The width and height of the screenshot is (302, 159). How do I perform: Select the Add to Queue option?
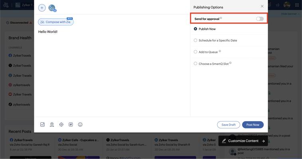tap(195, 52)
